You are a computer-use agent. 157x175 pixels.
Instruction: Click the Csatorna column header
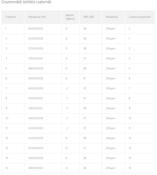click(11, 17)
